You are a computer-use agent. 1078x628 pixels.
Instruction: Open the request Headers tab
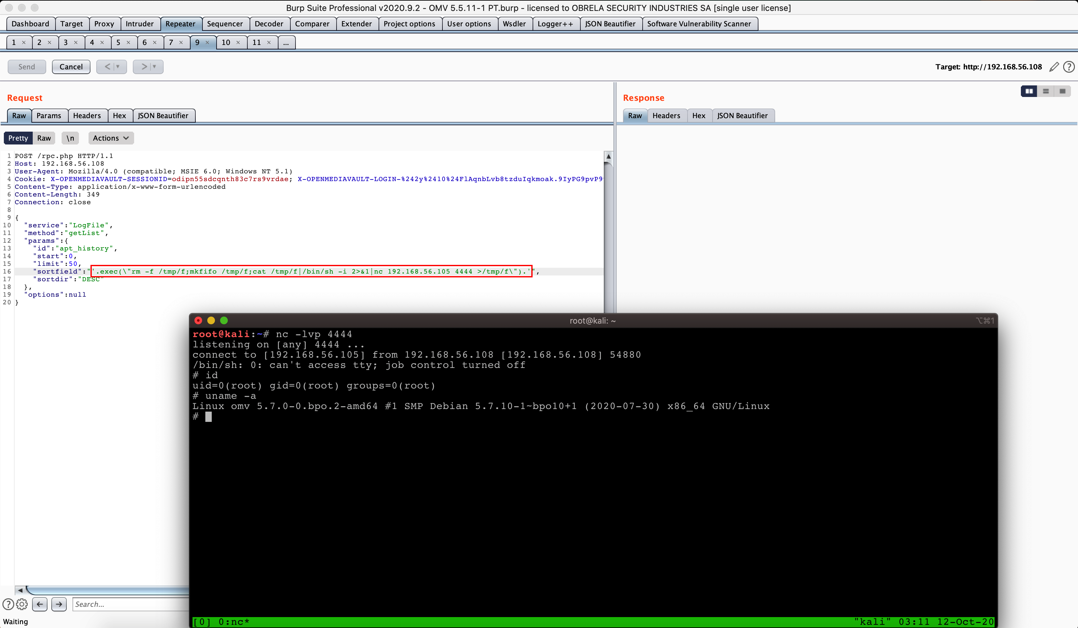pos(87,116)
